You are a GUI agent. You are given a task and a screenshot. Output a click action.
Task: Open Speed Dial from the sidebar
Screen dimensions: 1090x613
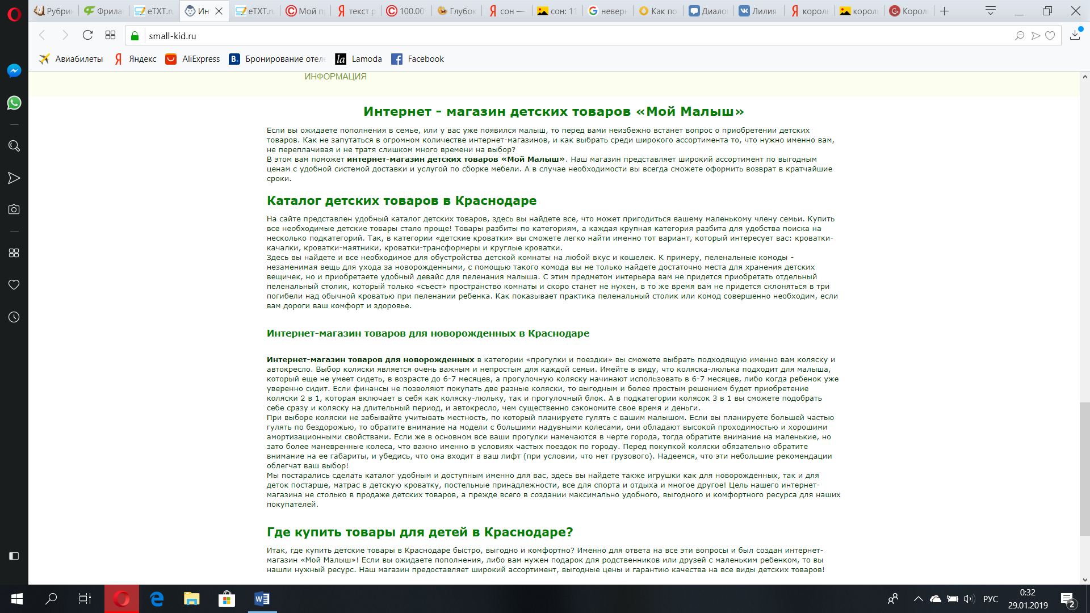14,254
